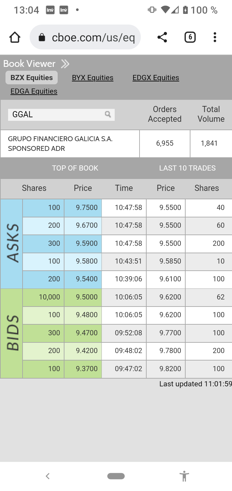Go to EDGA Equities
The image size is (232, 491).
tap(34, 91)
